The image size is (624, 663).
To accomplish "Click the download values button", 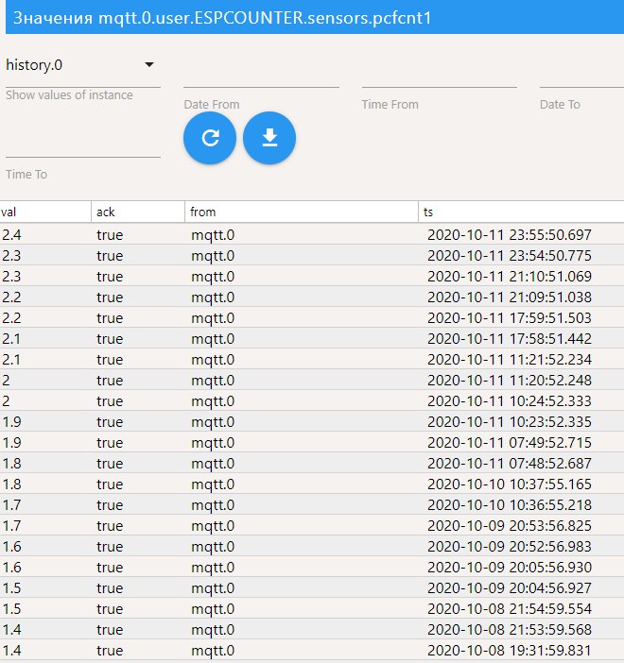I will tap(269, 138).
